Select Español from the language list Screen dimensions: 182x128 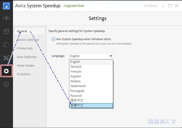(91, 76)
